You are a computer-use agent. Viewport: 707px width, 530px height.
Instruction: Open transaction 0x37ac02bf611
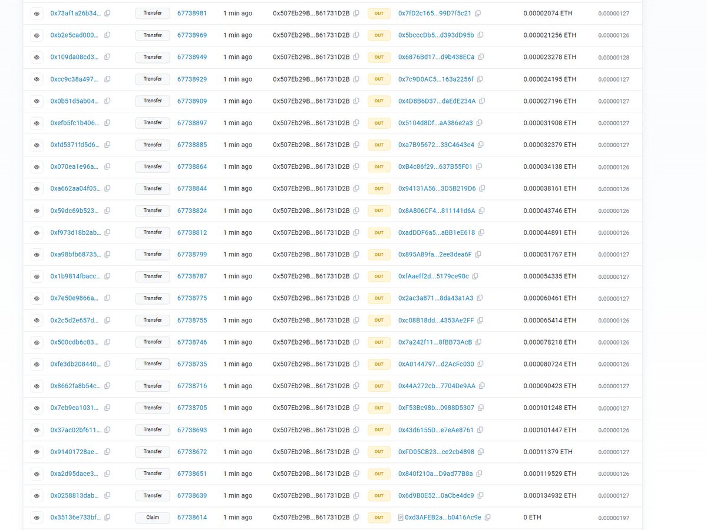click(x=75, y=430)
